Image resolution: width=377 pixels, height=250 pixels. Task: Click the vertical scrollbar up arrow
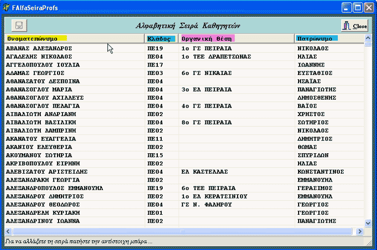click(368, 38)
